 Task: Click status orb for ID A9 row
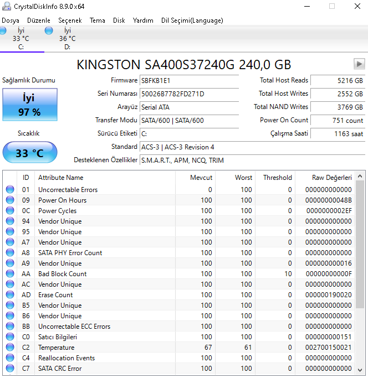tap(10, 263)
